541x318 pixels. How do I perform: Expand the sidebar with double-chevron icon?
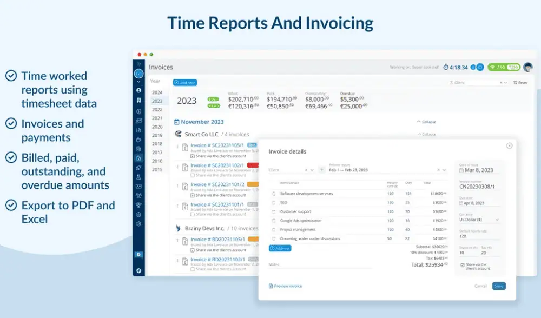coord(138,64)
